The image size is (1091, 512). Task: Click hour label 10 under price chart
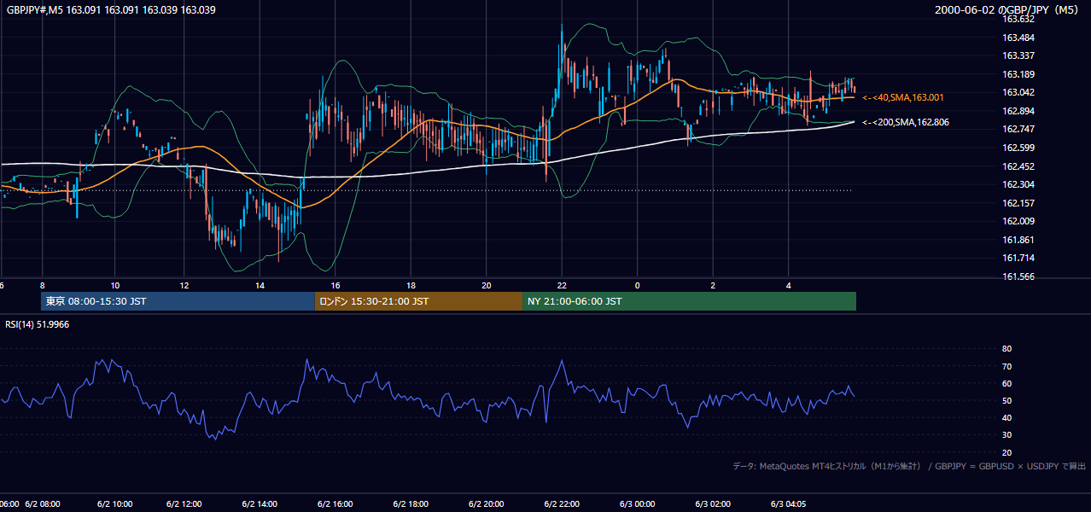tap(114, 285)
